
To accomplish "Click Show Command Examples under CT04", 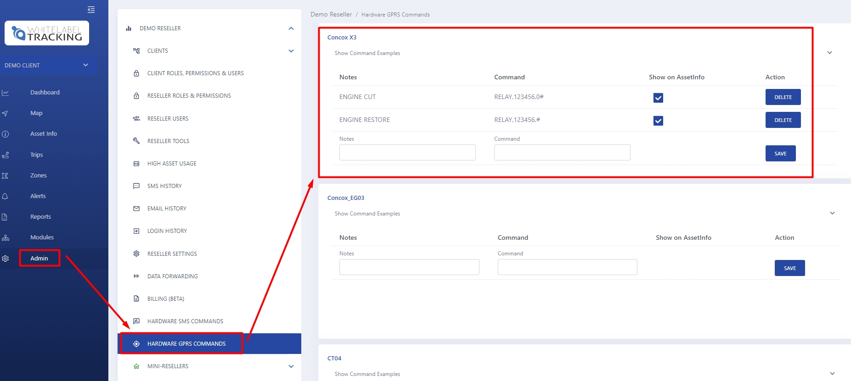I will coord(367,374).
